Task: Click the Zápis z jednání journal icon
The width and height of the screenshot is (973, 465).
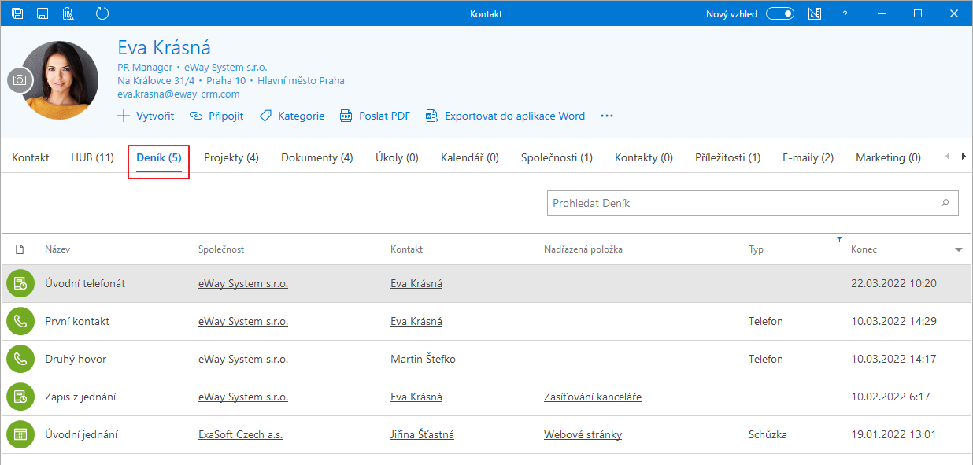Action: [x=20, y=397]
